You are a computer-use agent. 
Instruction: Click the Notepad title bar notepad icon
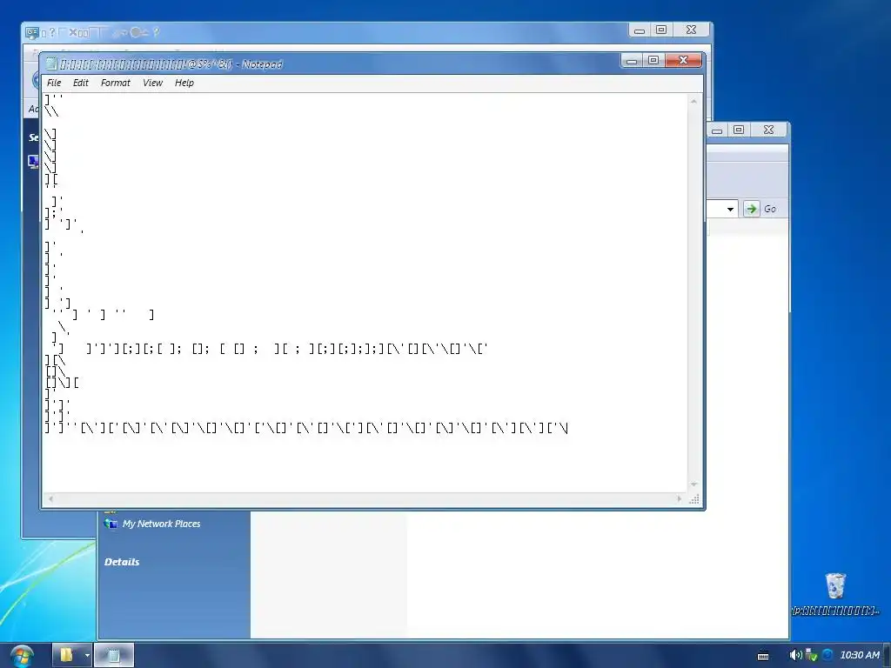click(x=51, y=63)
